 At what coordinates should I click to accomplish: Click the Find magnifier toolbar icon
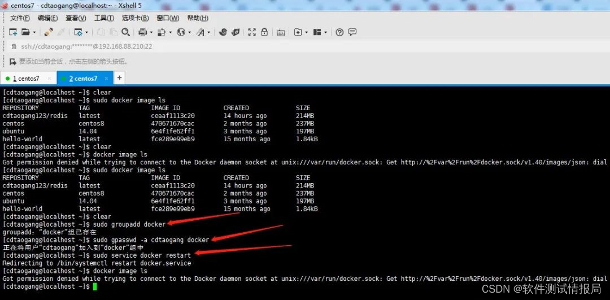pos(125,32)
